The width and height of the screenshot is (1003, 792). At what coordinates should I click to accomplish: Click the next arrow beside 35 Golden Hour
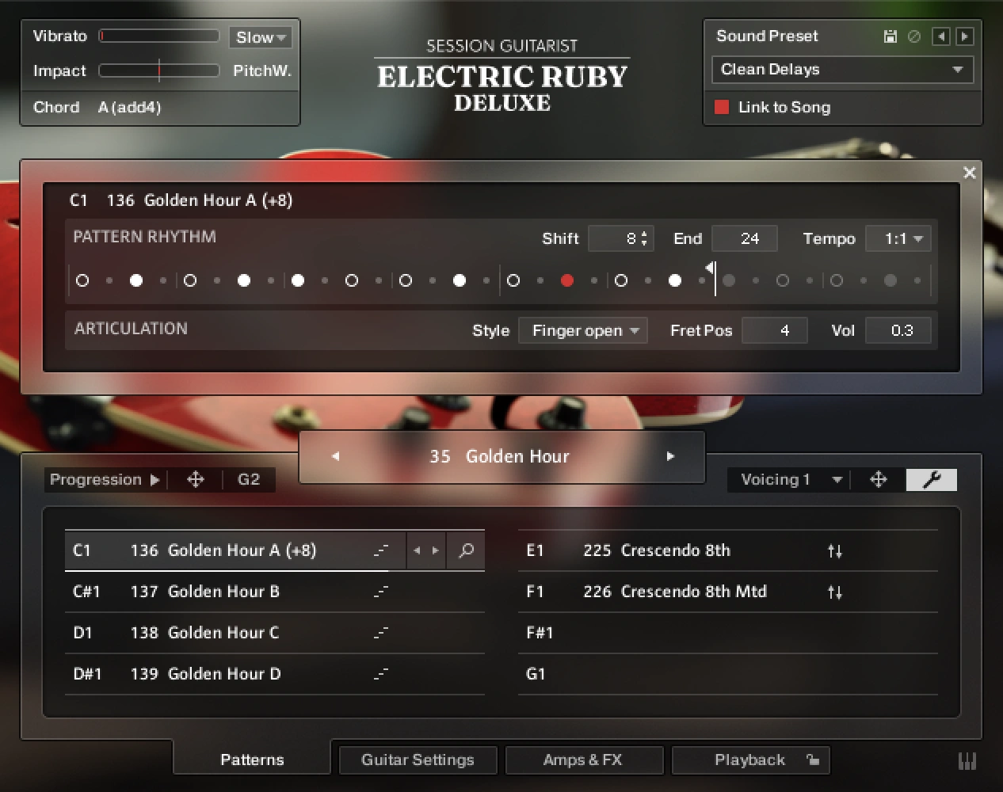[x=671, y=456]
